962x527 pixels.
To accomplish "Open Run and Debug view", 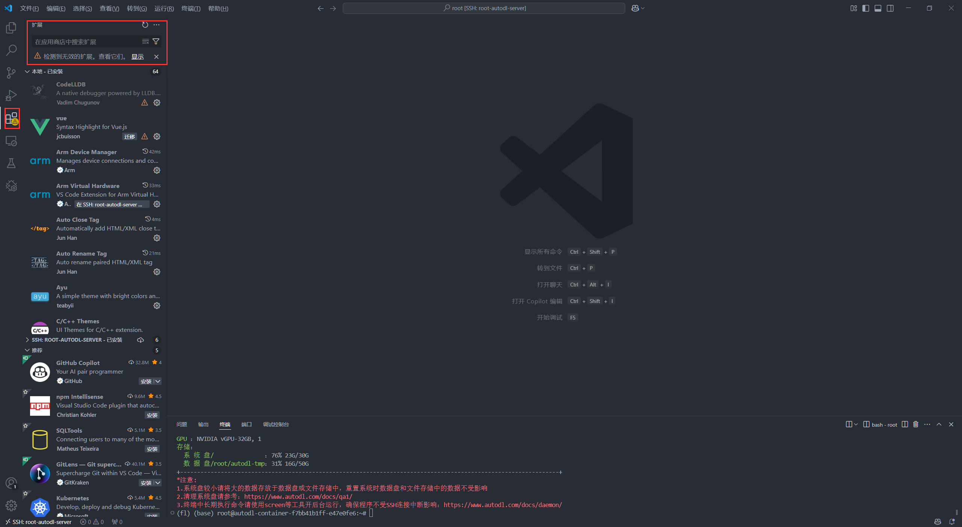I will point(11,95).
